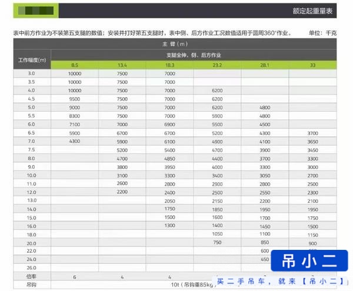The image size is (353, 291).
Task: Click the 单位：千克 unit label
Action: [x=322, y=33]
